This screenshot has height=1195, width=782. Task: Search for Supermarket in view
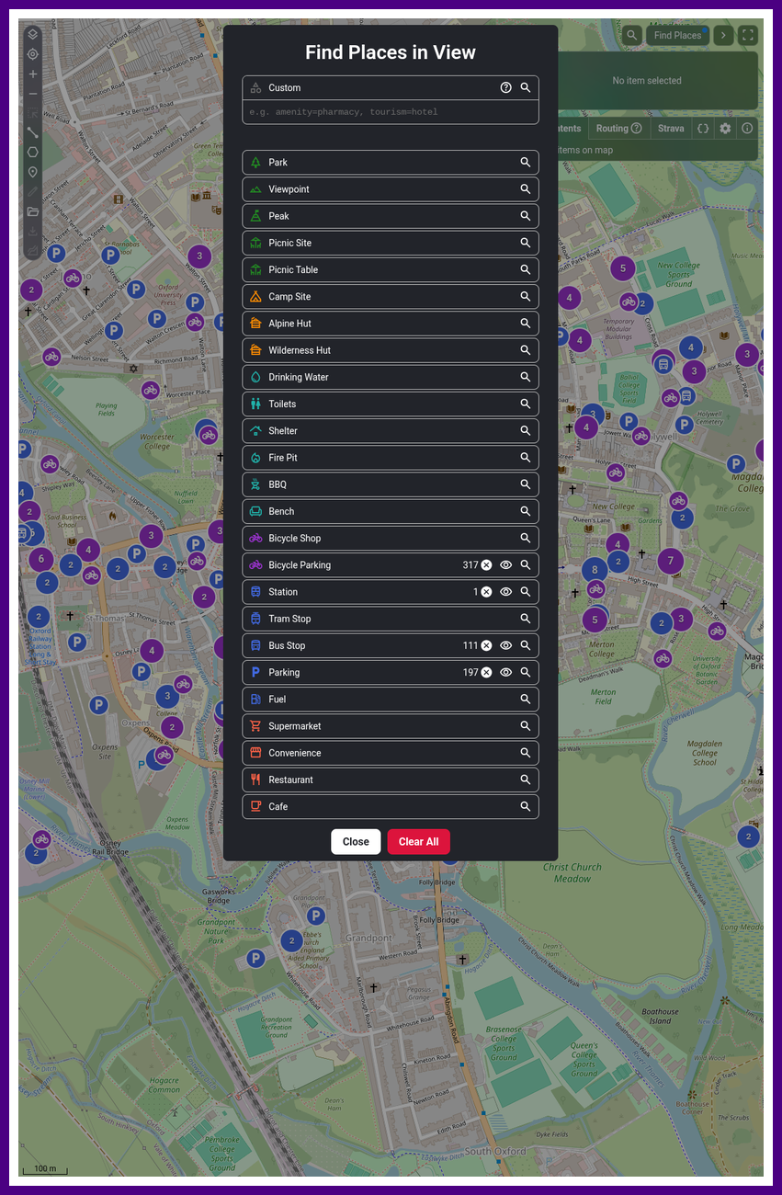click(526, 726)
